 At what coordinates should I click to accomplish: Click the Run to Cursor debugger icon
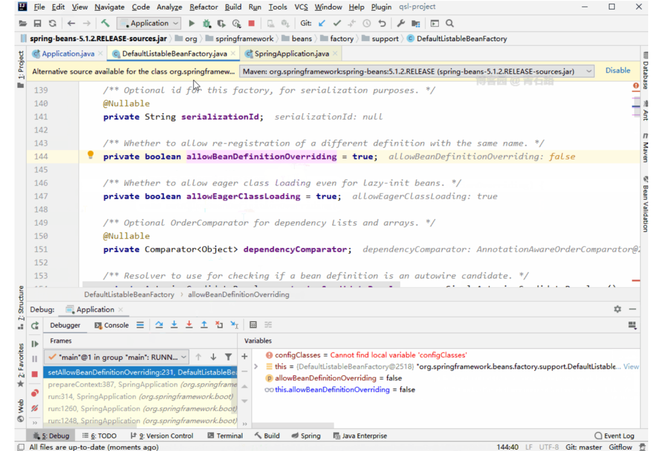[x=235, y=325]
